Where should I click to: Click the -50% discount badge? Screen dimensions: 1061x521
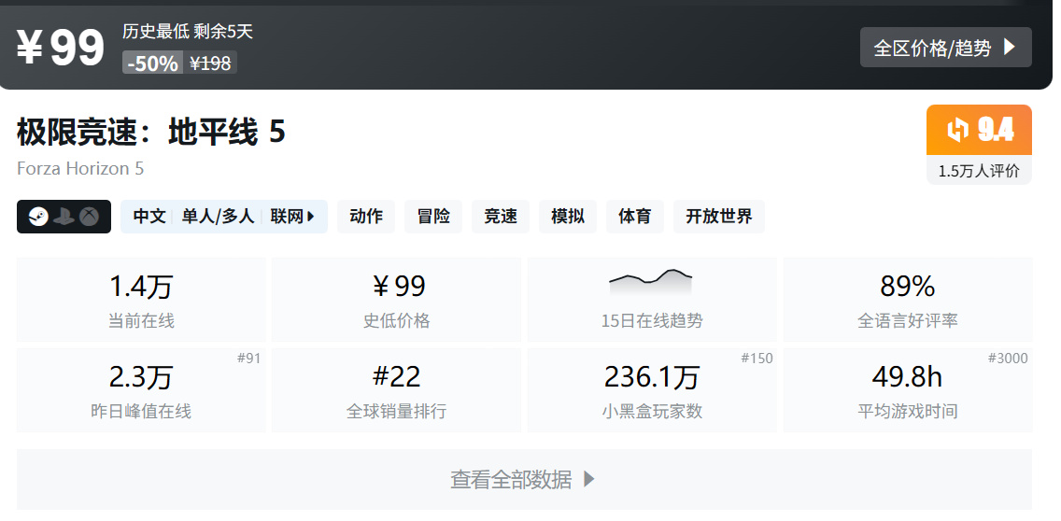point(153,63)
